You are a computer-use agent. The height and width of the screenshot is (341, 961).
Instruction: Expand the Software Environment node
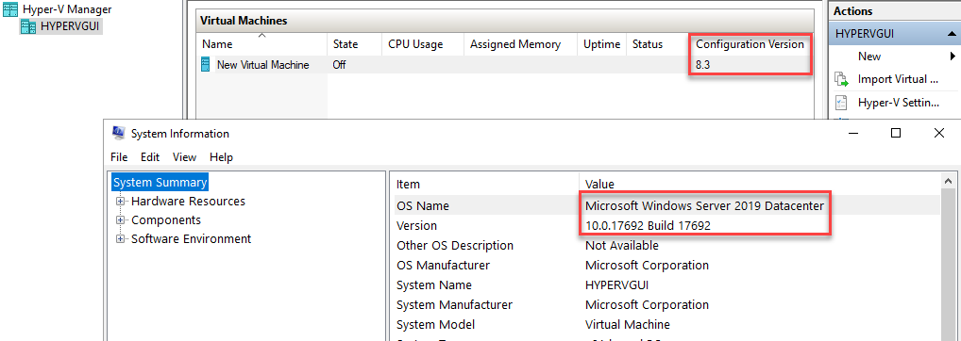120,239
